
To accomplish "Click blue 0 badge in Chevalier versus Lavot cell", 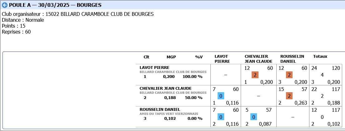I will point(221,96).
